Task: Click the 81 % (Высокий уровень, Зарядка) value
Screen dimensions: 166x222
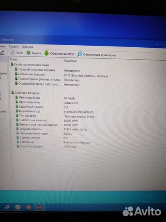Action: (86, 76)
